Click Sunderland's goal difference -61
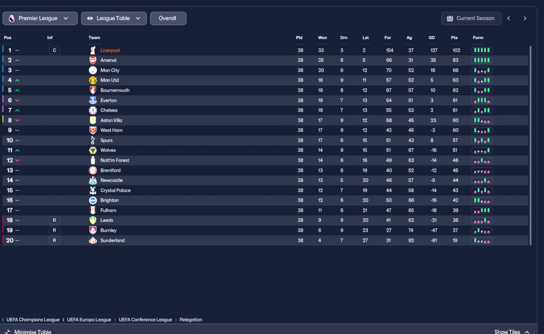Viewport: 544px width, 334px height. click(433, 241)
